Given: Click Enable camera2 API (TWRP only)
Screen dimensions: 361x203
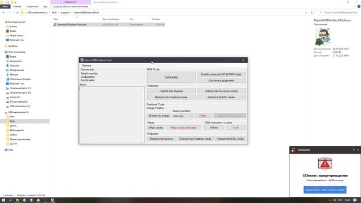Looking at the screenshot, I should click(x=221, y=74).
